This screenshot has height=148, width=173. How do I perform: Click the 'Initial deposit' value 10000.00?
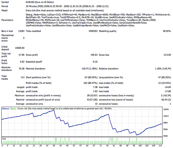20,48
